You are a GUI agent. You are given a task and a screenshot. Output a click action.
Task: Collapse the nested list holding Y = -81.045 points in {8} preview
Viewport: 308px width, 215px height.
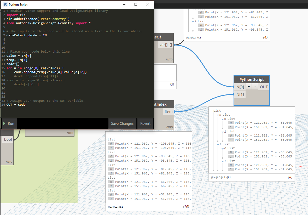click(x=223, y=119)
